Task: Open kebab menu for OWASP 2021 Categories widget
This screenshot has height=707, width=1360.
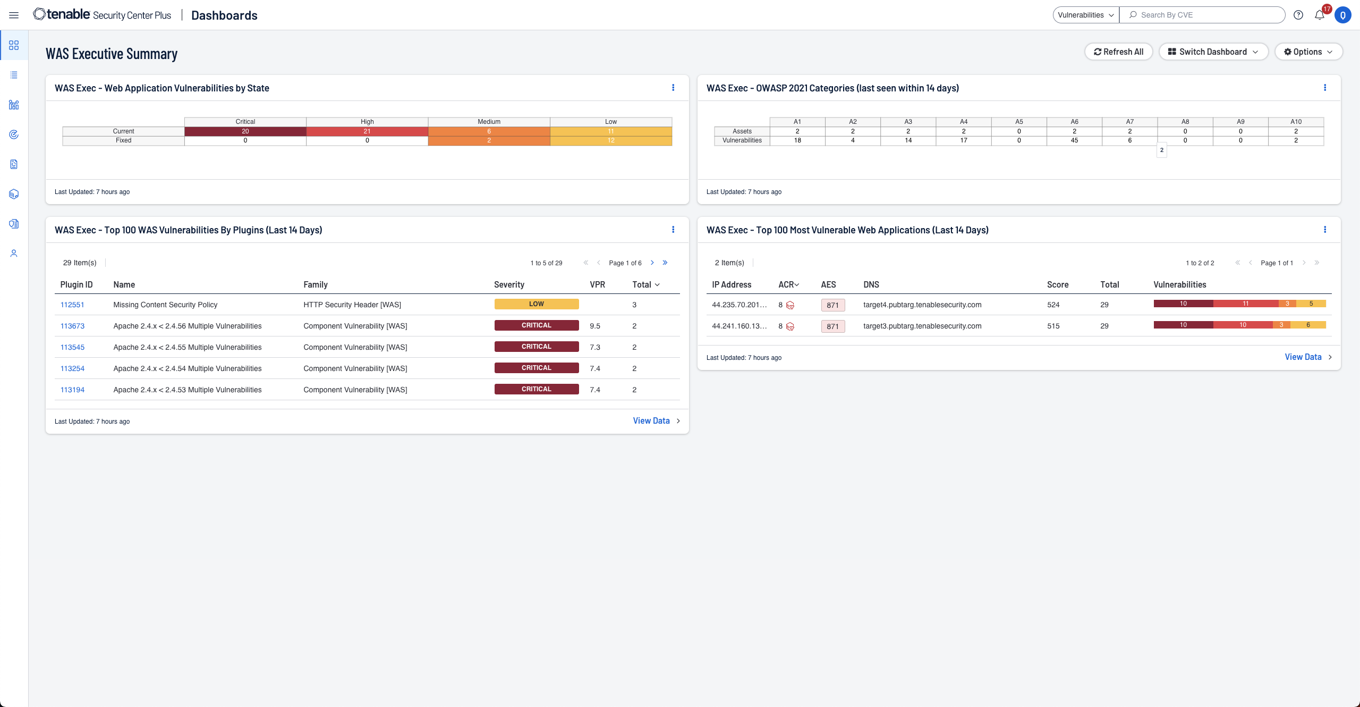Action: [x=1325, y=88]
